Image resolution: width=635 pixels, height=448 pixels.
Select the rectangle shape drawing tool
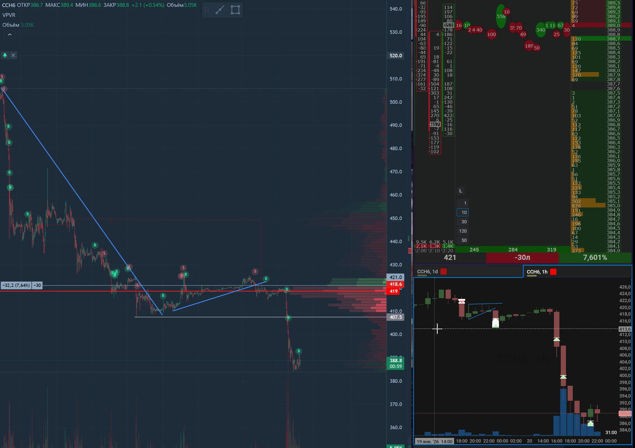click(x=235, y=10)
